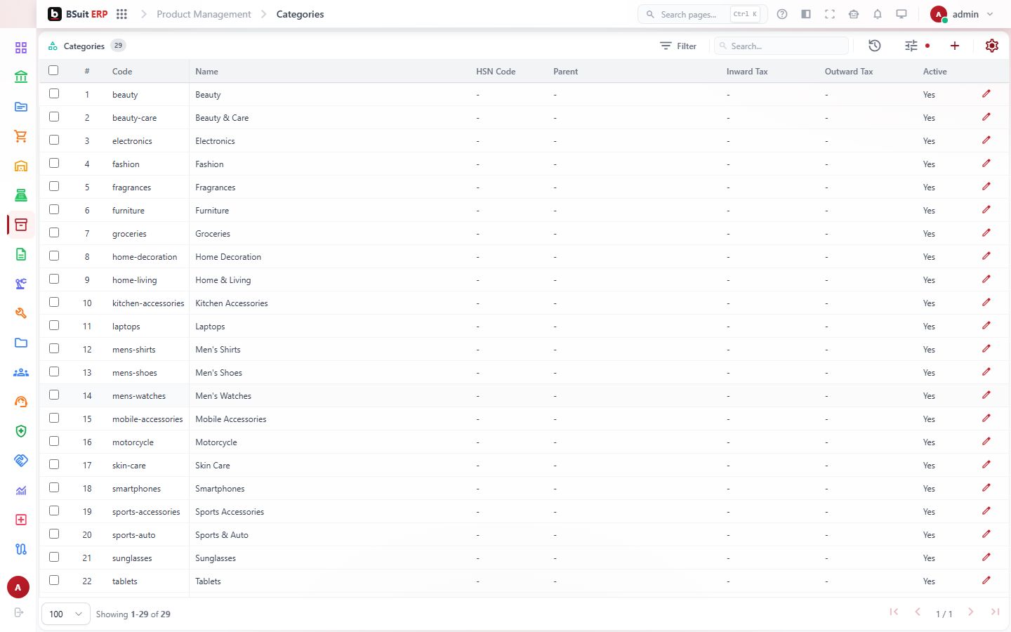Check the mens-watches row checkbox
Screen dimensions: 1011x632
(54, 395)
